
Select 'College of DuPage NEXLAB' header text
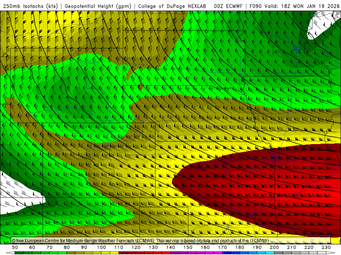pyautogui.click(x=172, y=6)
